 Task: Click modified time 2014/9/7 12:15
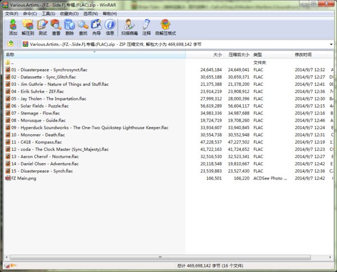[310, 106]
